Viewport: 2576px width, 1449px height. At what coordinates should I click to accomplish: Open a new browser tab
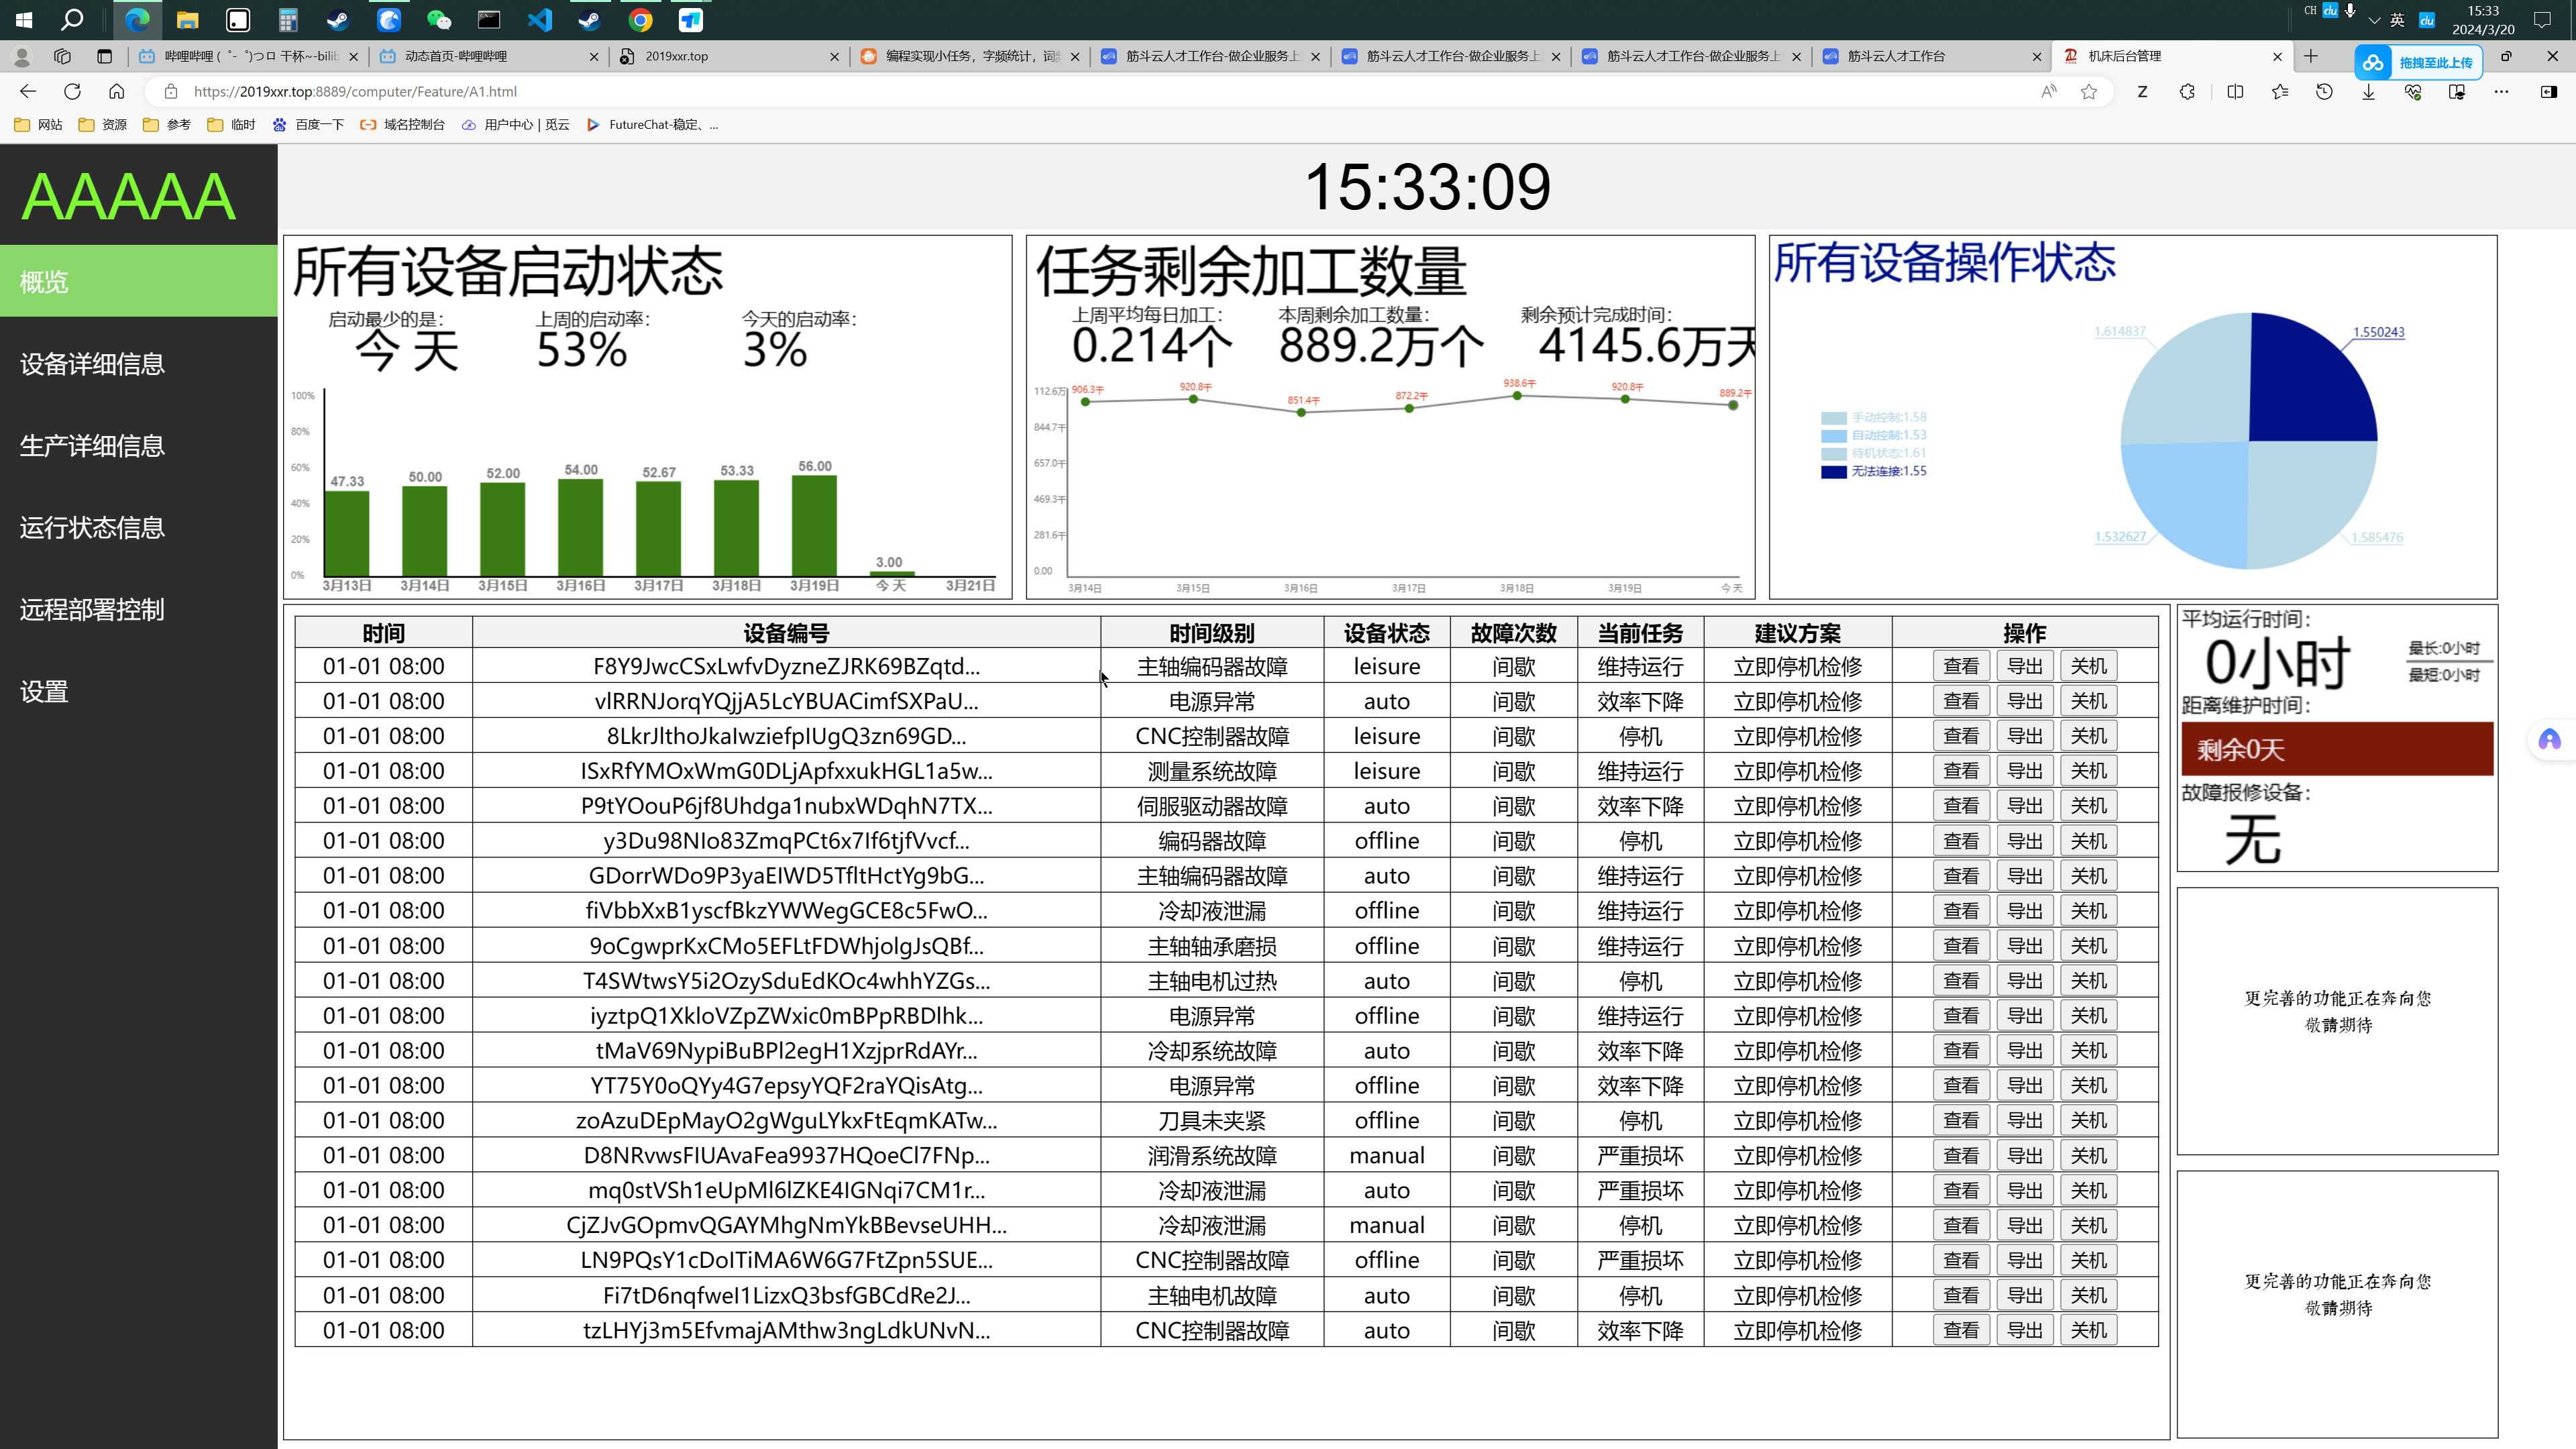(x=2311, y=56)
